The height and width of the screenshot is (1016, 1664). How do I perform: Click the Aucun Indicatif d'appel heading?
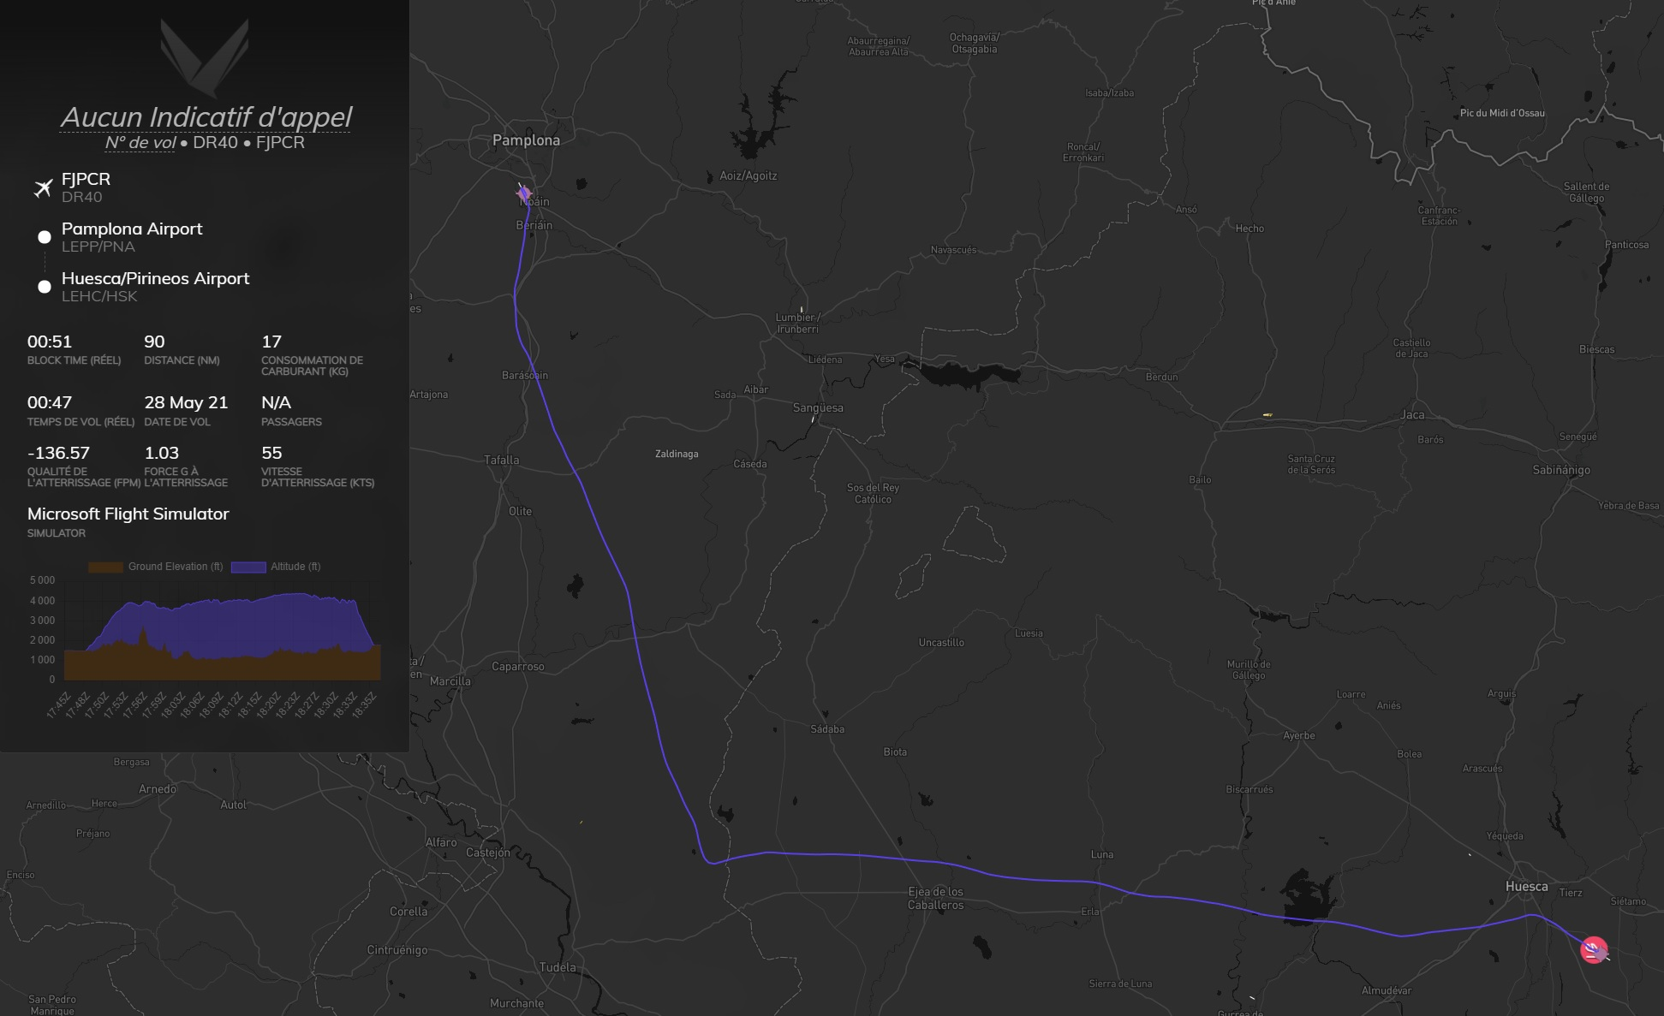point(206,117)
